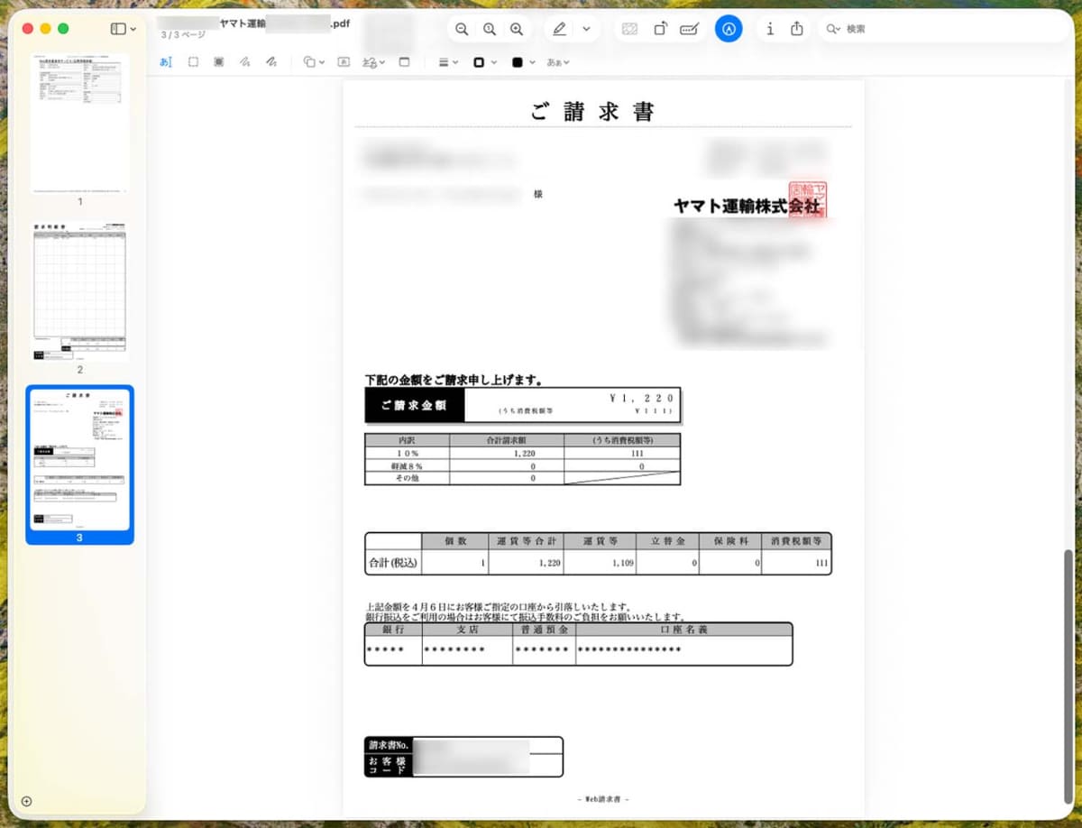1082x828 pixels.
Task: Click the 普通預金 column header
Action: (x=544, y=630)
